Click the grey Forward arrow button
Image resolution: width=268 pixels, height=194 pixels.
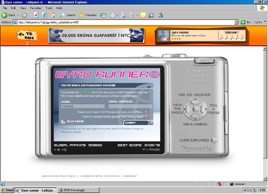coord(24,15)
